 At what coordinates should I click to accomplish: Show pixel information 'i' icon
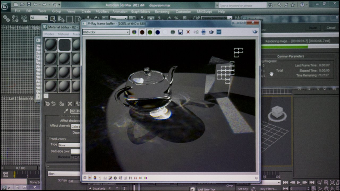(x=100, y=178)
